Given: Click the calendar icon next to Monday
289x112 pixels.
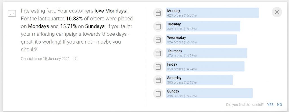Looking at the screenshot, I should tap(158, 13).
